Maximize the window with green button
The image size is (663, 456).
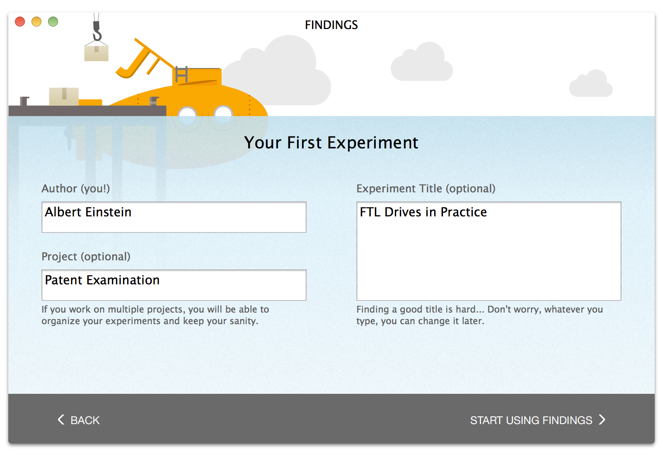pos(53,22)
